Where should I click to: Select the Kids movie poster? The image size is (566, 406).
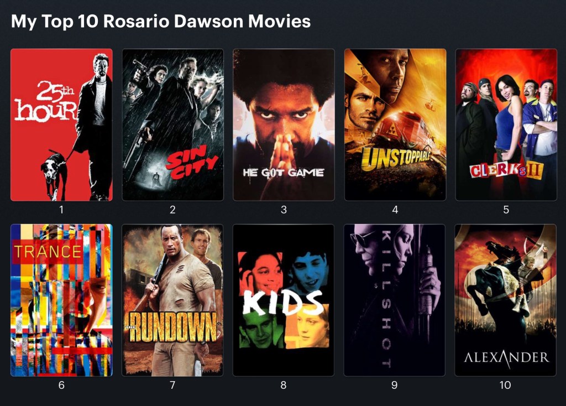pos(284,300)
